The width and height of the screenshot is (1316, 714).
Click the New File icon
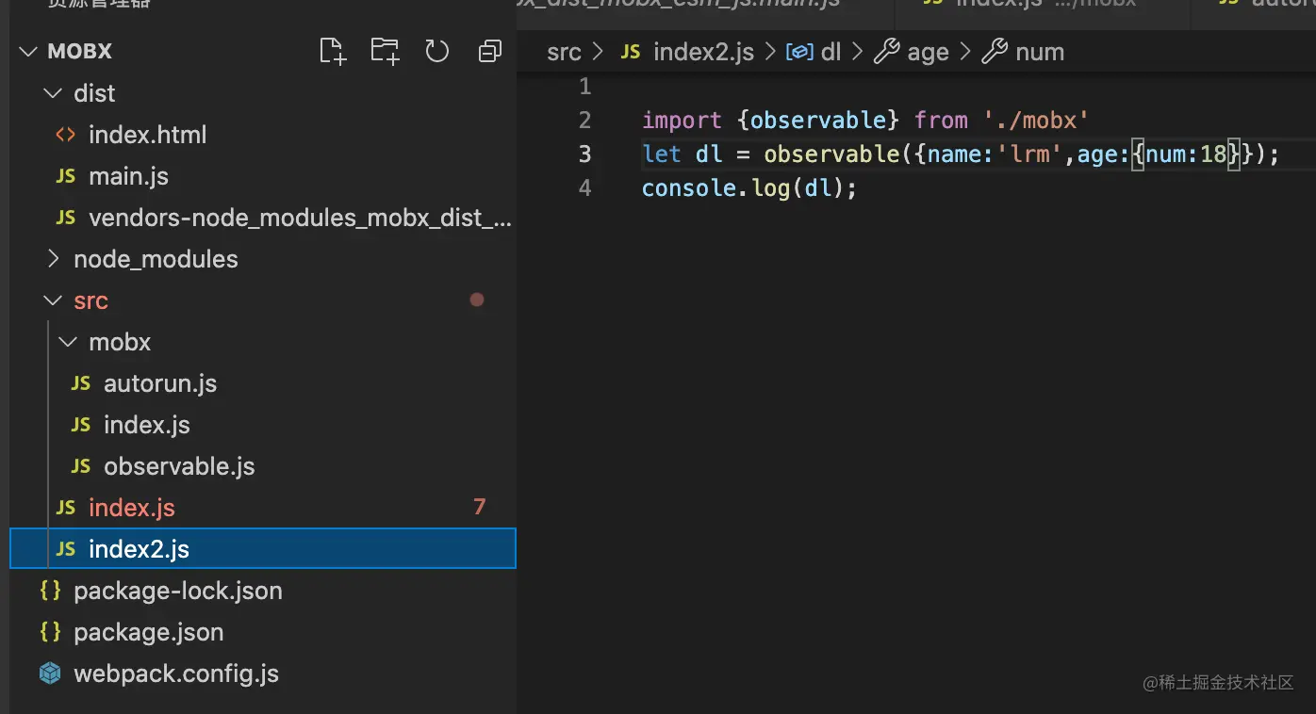pos(333,51)
